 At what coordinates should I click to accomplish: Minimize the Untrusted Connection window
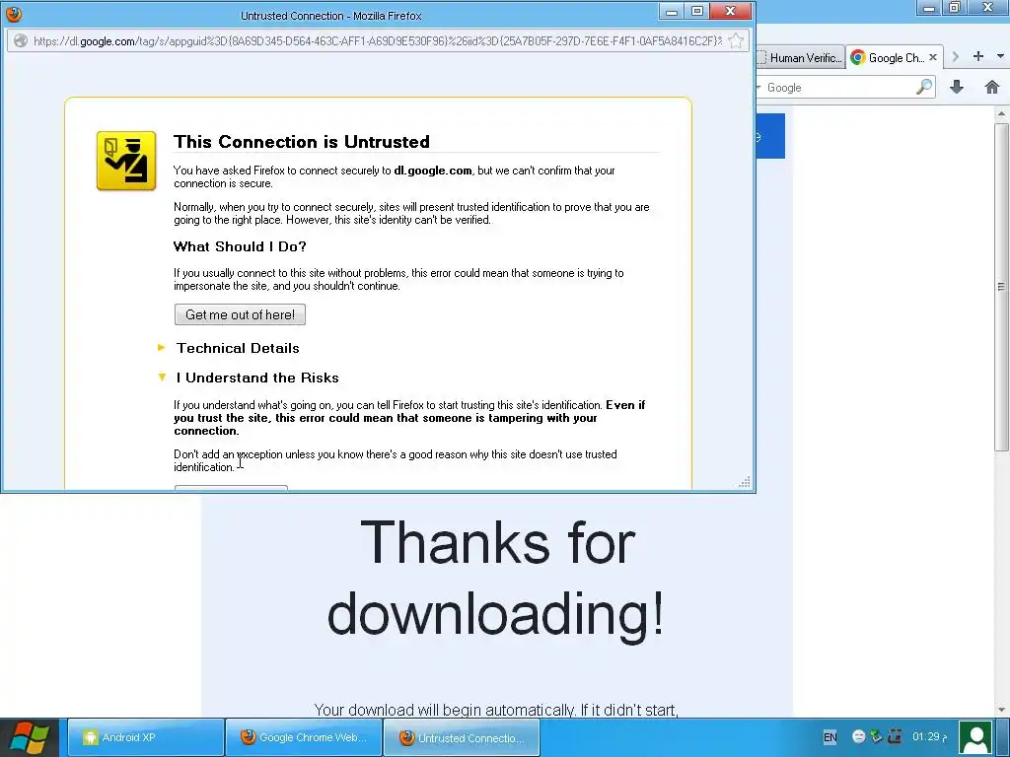pyautogui.click(x=672, y=12)
